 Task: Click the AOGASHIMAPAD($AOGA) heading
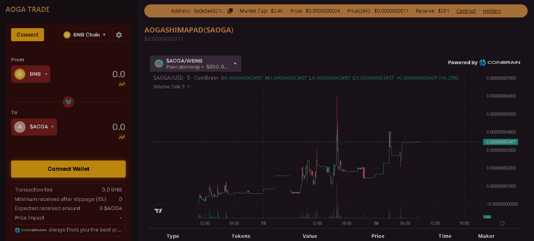click(189, 30)
